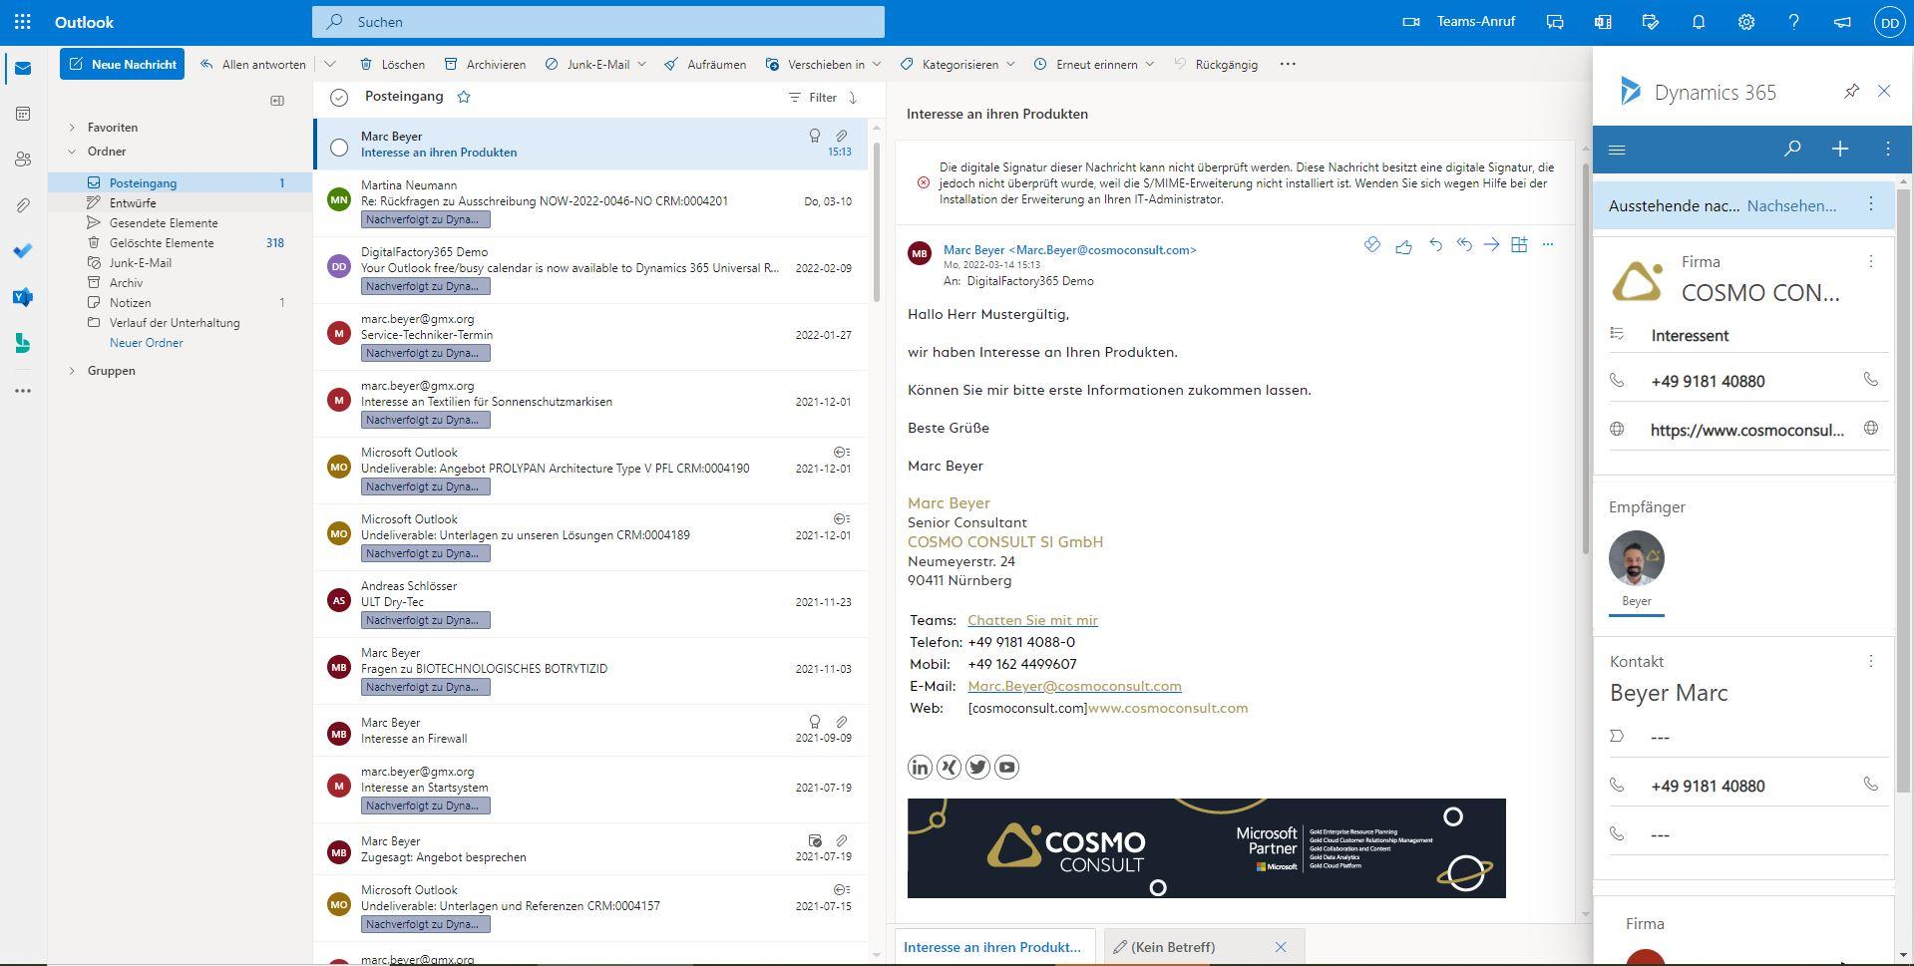Open Erneut erinnern dropdown
The height and width of the screenshot is (966, 1914).
pyautogui.click(x=1149, y=64)
